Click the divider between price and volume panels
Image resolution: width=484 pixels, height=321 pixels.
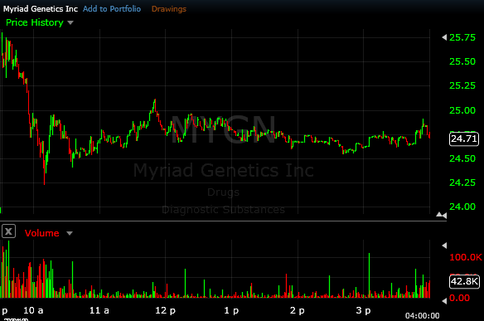[223, 221]
